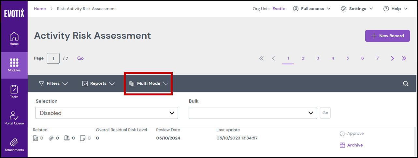Click the New Record button
The height and width of the screenshot is (158, 418).
[x=387, y=36]
